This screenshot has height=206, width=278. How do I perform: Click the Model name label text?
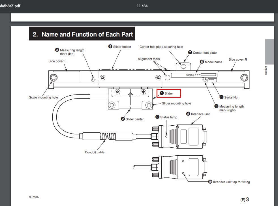213,62
